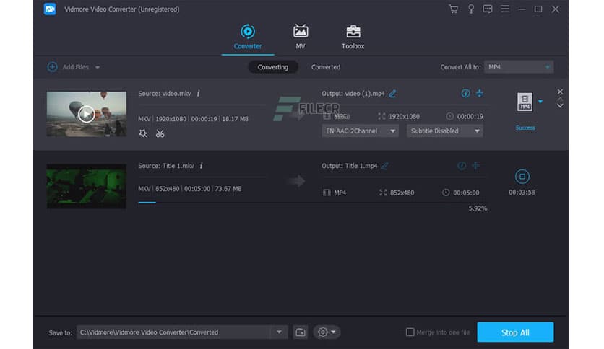This screenshot has width=604, height=349.
Task: Open the effects edit wand for video.mkv
Action: click(x=143, y=133)
